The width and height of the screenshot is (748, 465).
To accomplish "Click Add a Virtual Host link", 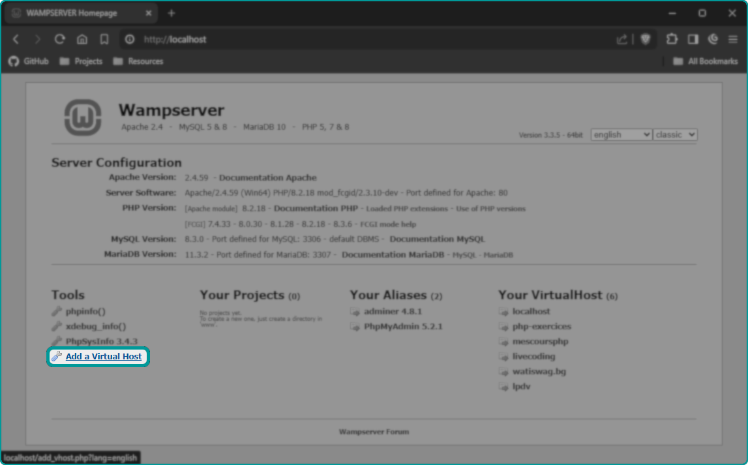I will click(104, 357).
